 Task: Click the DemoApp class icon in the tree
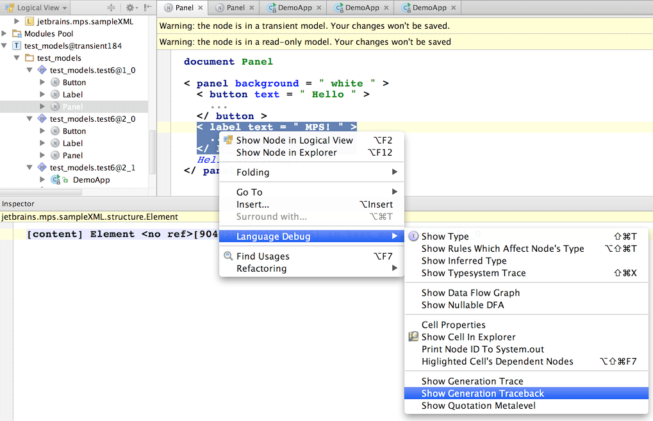click(x=55, y=180)
